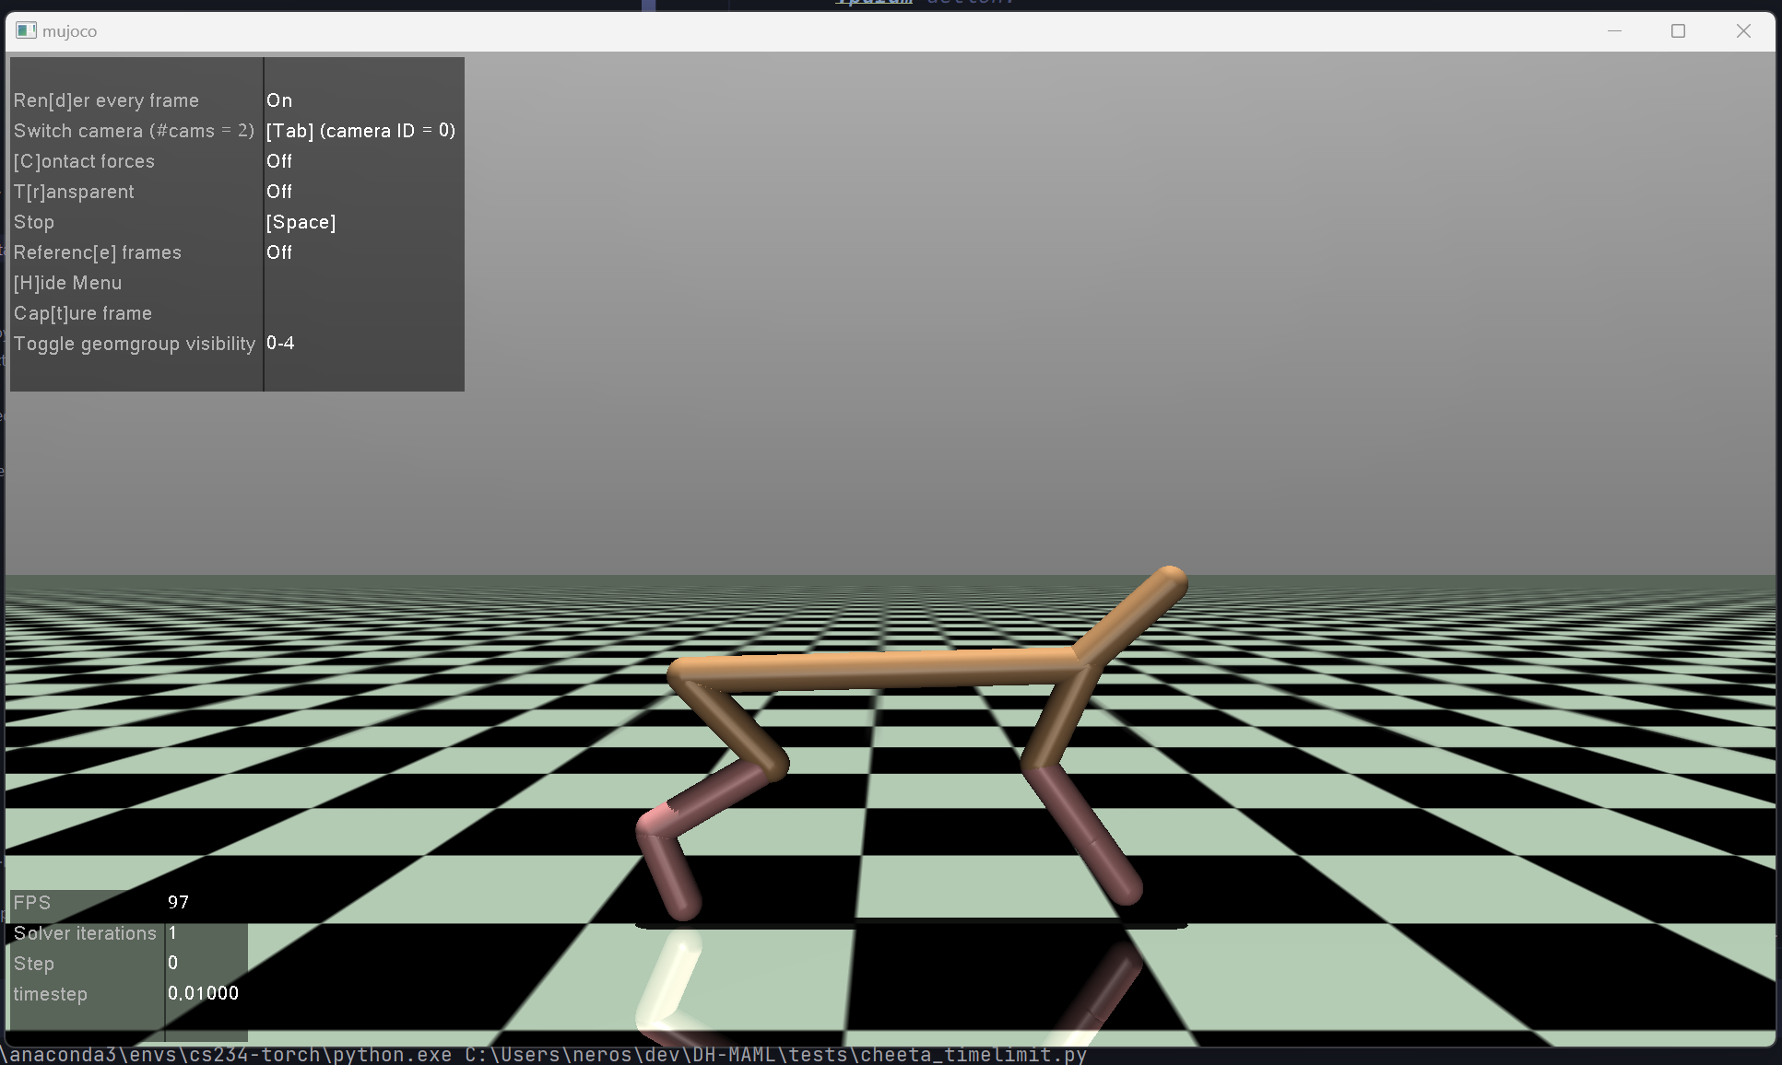This screenshot has width=1782, height=1065.
Task: Click the Transparent Off value
Action: [x=279, y=192]
